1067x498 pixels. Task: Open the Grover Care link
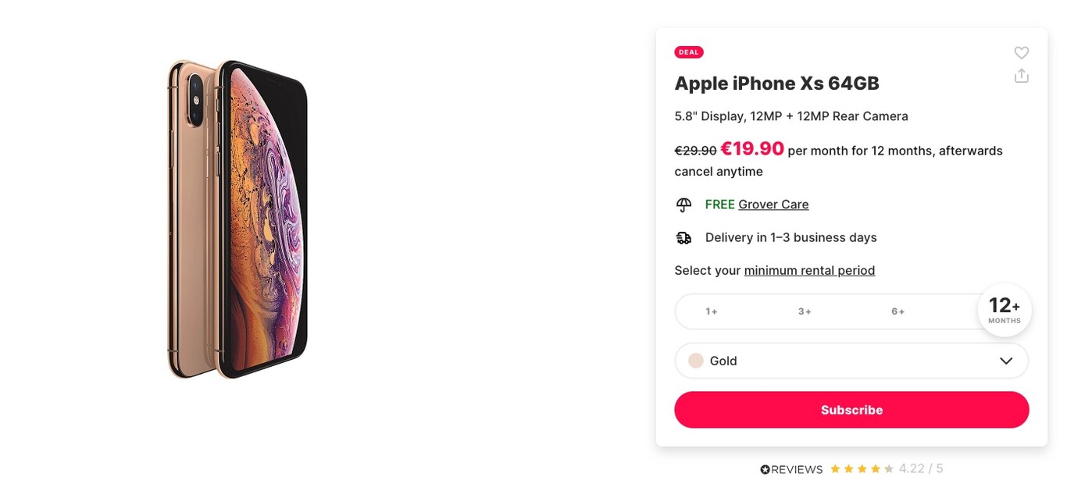click(773, 205)
